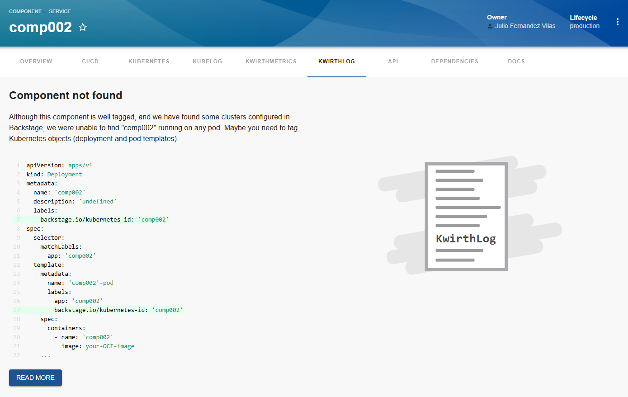
Task: Click the 'Component not found' heading
Action: click(x=66, y=95)
